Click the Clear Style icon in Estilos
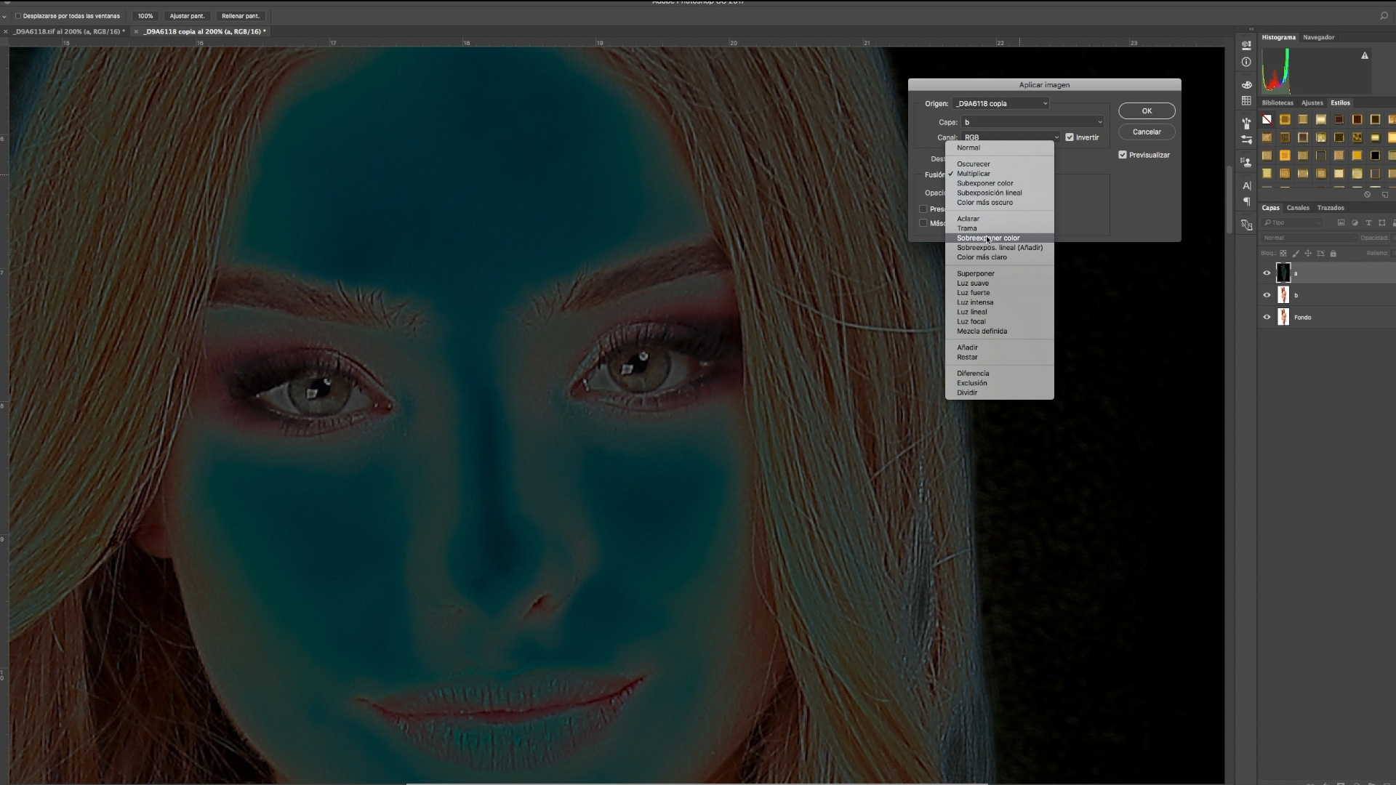 (1367, 195)
